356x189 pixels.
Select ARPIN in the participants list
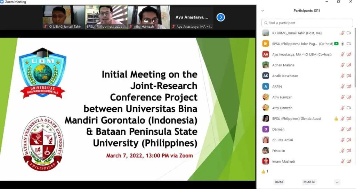click(x=277, y=87)
